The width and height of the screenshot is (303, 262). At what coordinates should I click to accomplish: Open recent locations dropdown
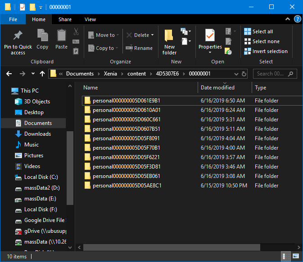click(x=33, y=74)
